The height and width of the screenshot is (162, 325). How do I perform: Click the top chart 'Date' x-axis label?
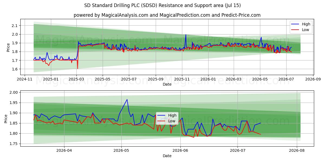167,84
